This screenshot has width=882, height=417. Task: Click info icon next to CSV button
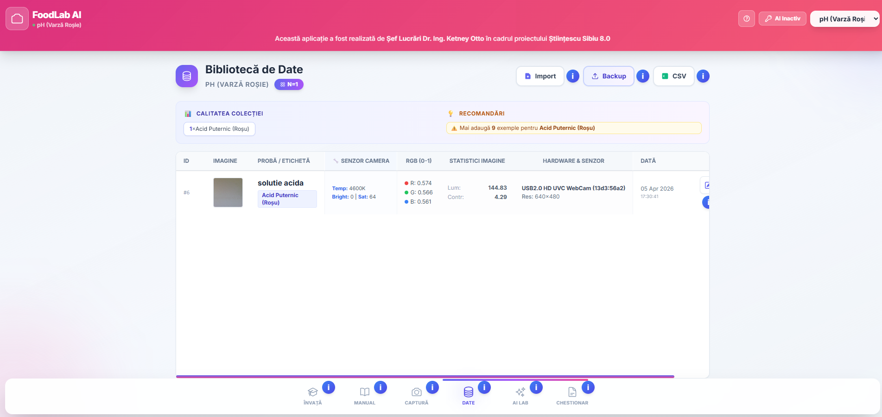[x=703, y=76]
